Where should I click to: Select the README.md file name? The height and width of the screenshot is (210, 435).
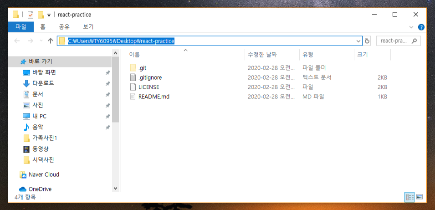pos(154,97)
